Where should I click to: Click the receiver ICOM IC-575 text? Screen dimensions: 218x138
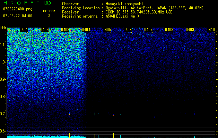[x=139, y=12]
